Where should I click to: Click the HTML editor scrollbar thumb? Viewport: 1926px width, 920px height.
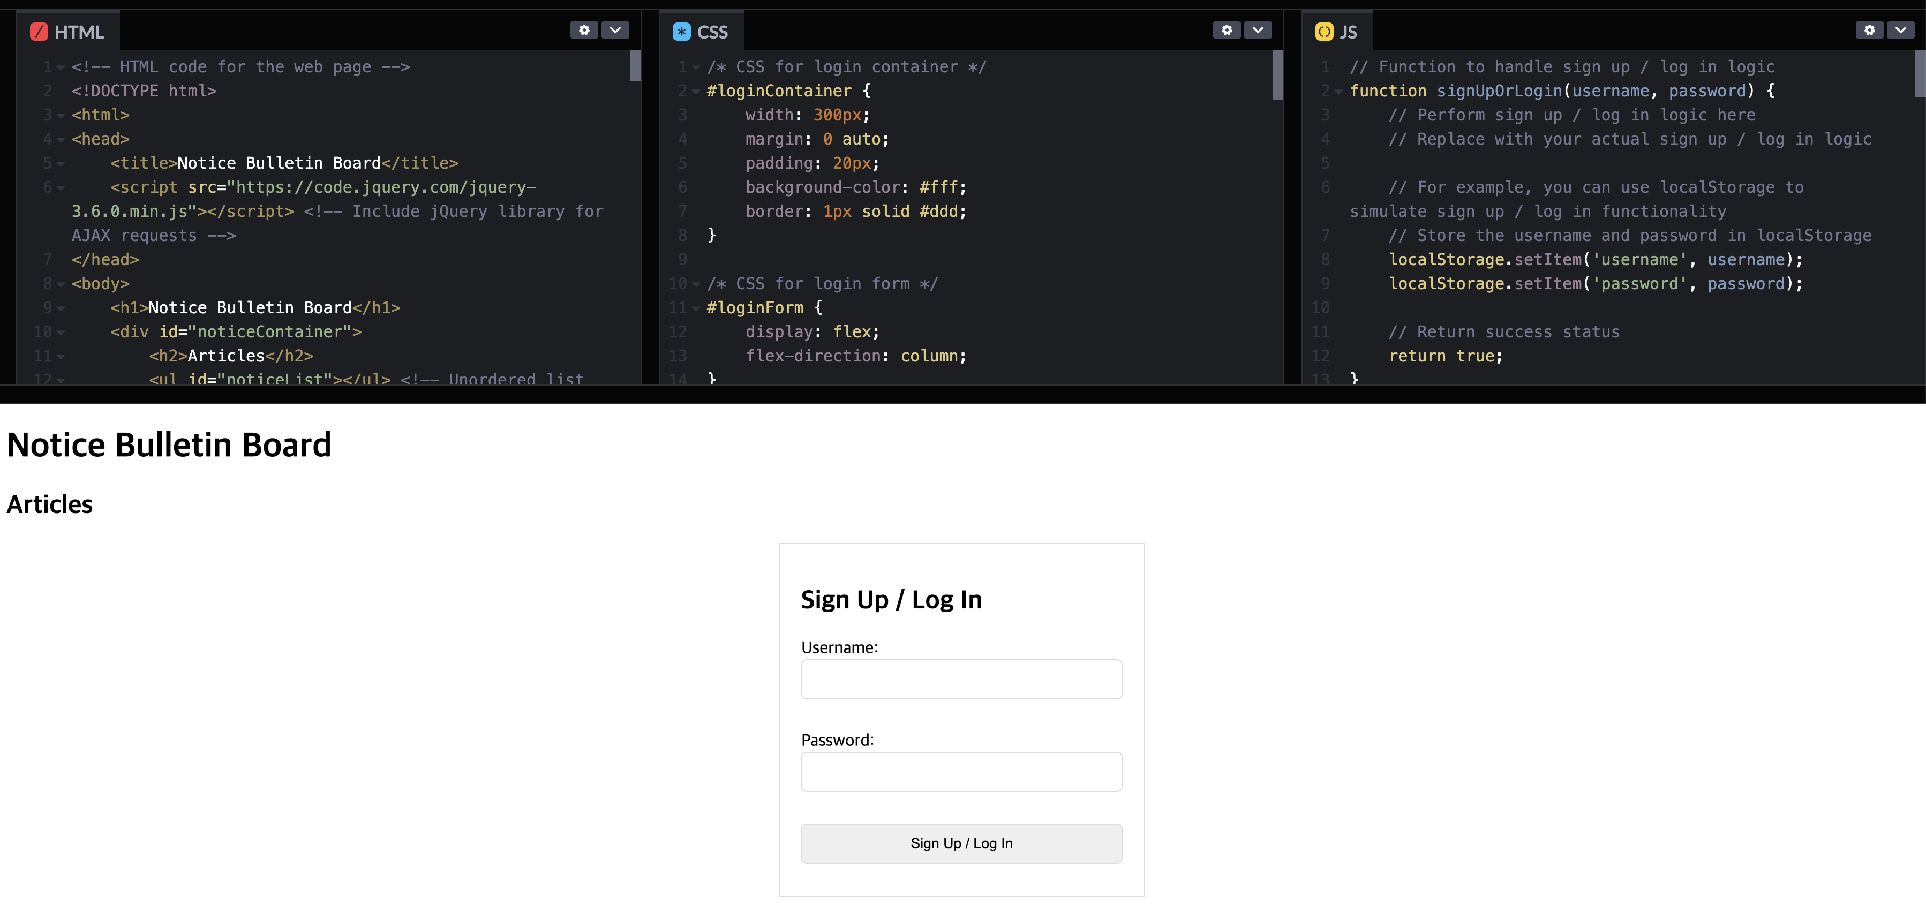[635, 66]
